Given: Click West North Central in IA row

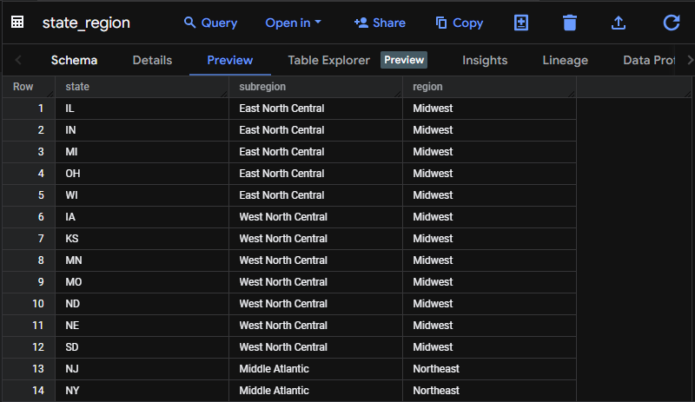Looking at the screenshot, I should pos(283,217).
